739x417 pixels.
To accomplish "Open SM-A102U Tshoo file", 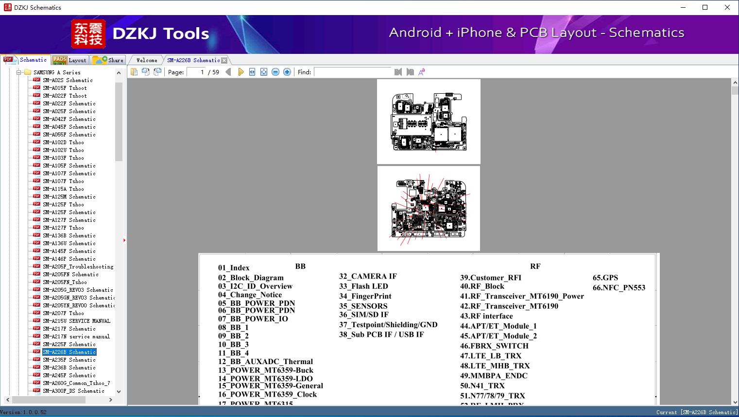I will 63,150.
